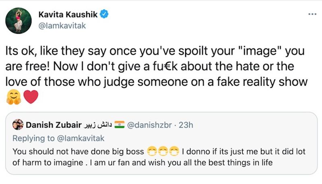Screen dimensions: 322x184
Task: Click the main tweet text starting "Its ok"
Action: [x=156, y=66]
